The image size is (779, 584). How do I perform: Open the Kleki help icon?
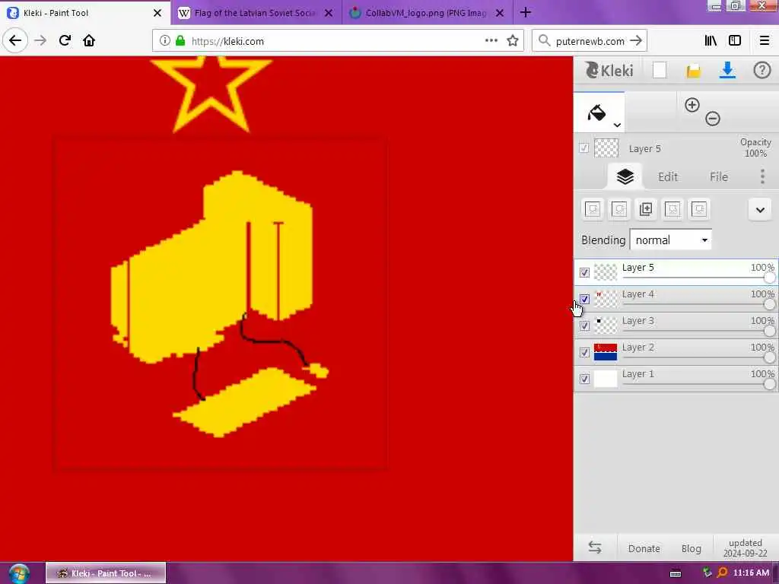point(762,70)
